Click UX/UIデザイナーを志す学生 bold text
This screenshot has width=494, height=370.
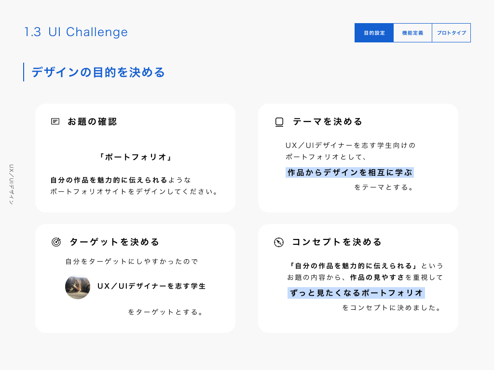151,286
